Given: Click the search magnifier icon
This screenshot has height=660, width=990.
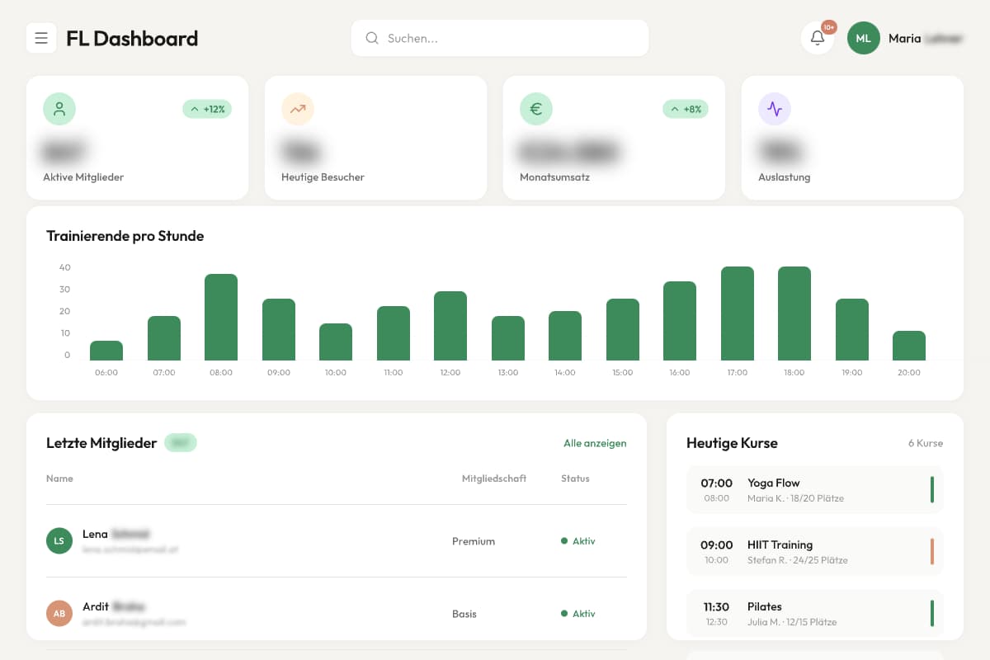Looking at the screenshot, I should pos(372,38).
